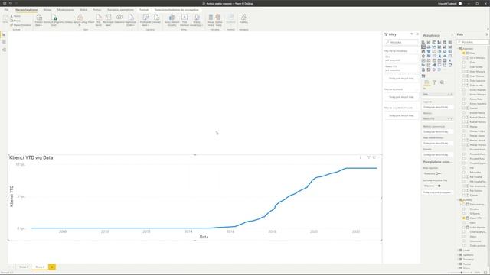The image size is (490, 275).
Task: Open focus mode from chart header
Action: pos(374,157)
